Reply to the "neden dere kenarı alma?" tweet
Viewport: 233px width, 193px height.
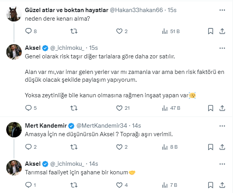point(28,31)
